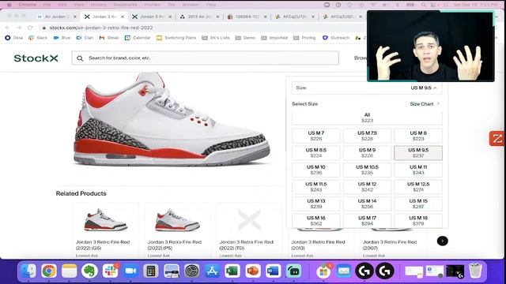Open Jordan 3 Retro Fire Red (2013) link
Screen dimensions: 506x284
point(318,245)
